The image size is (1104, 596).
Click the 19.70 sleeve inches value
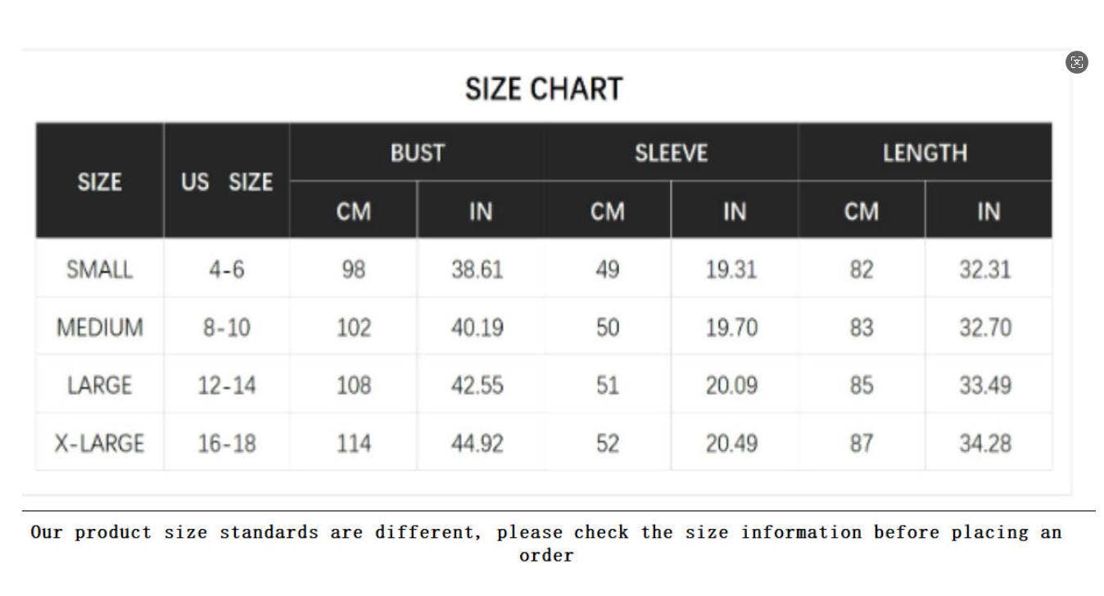(x=731, y=327)
